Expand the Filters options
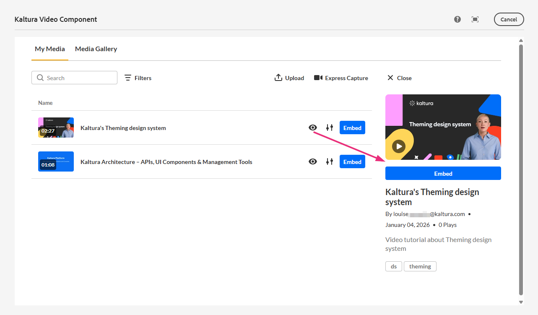 point(138,78)
